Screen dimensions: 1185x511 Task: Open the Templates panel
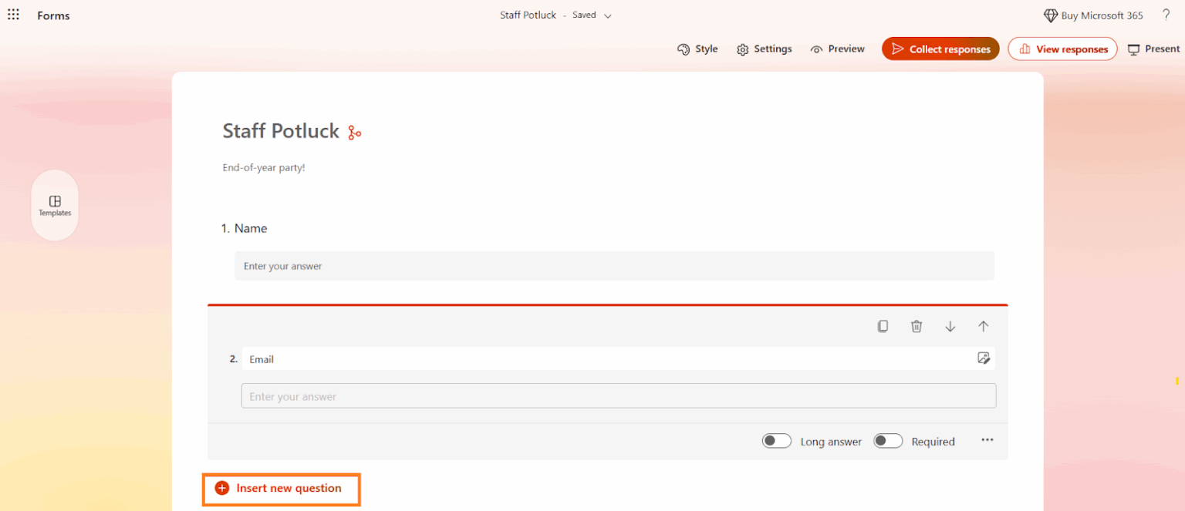point(54,205)
